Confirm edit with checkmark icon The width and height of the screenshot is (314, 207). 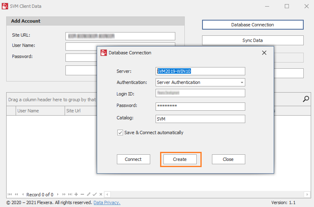pyautogui.click(x=95, y=194)
